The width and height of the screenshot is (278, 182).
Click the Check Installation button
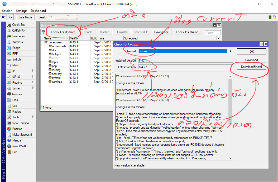coord(187,32)
